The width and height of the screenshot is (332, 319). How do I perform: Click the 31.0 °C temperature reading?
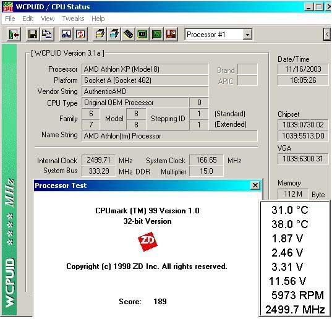[x=290, y=210]
